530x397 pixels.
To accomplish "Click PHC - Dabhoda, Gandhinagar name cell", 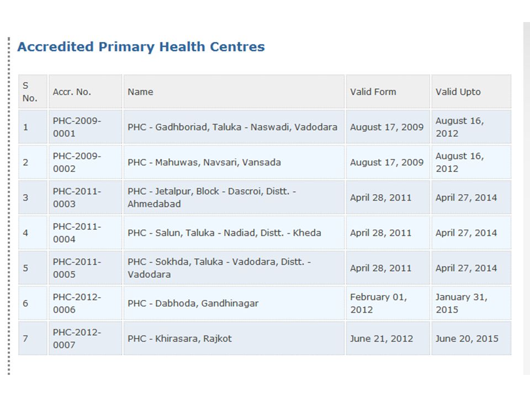I will (x=234, y=303).
